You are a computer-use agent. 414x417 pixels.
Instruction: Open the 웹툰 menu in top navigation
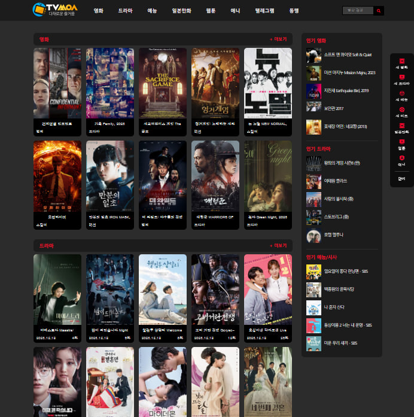click(211, 11)
